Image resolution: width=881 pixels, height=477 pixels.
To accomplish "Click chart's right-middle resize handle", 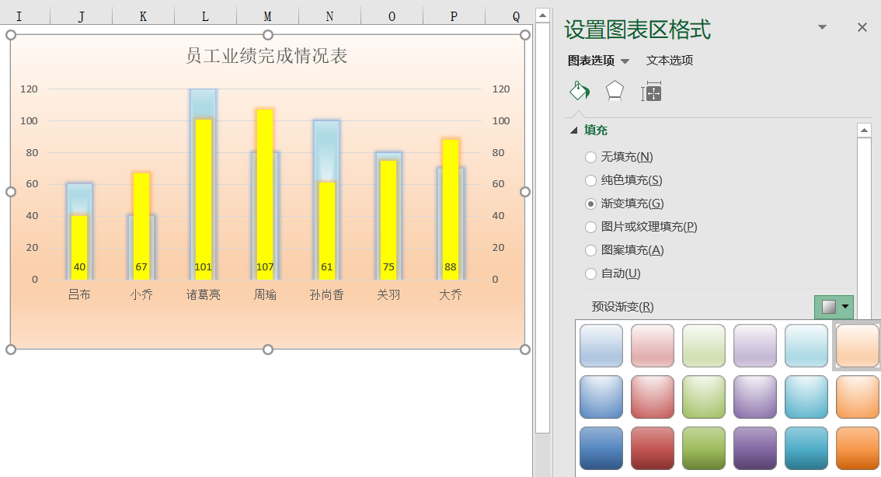I will (x=524, y=192).
